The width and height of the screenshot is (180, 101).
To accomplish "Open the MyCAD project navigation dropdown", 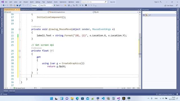I will 26,12.
